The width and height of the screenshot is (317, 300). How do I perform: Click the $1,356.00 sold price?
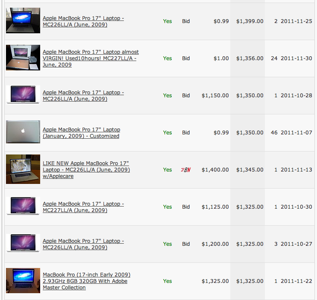(249, 58)
